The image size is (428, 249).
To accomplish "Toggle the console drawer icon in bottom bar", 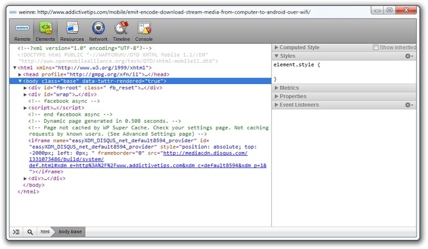I will click(16, 232).
